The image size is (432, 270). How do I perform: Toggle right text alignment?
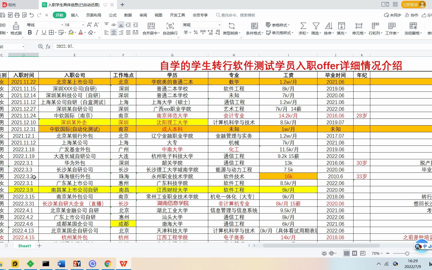(x=121, y=32)
